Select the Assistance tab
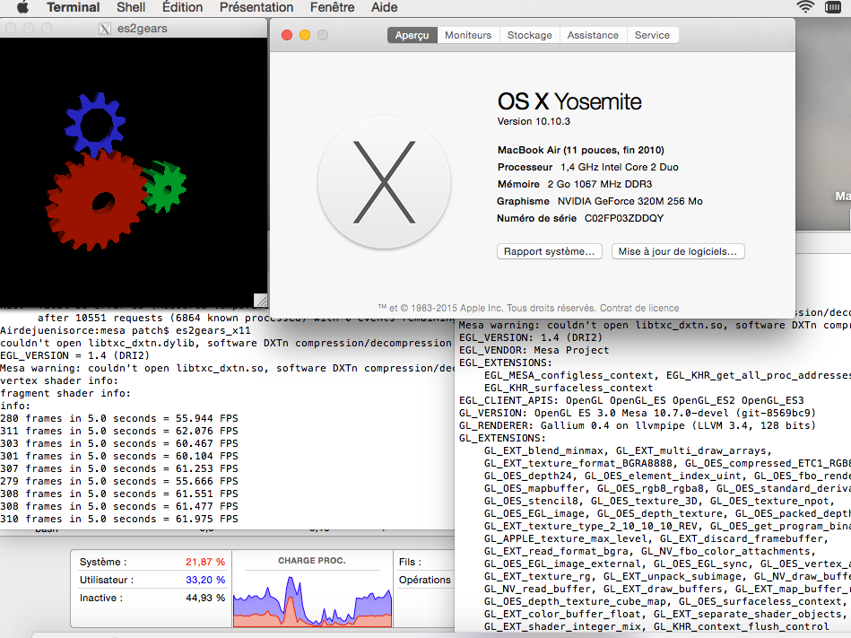Image resolution: width=851 pixels, height=638 pixels. click(593, 35)
